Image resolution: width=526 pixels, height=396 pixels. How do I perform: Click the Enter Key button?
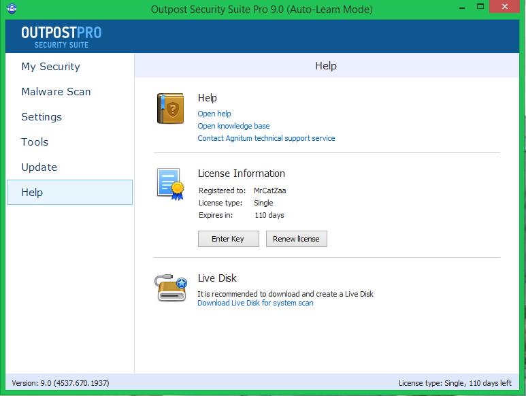229,239
